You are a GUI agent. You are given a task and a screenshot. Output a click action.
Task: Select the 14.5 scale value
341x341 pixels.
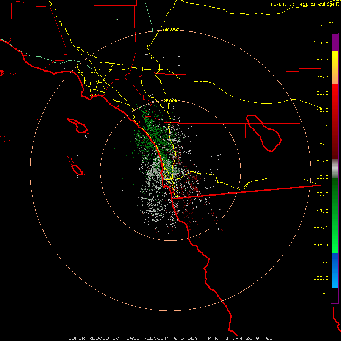tap(322, 144)
